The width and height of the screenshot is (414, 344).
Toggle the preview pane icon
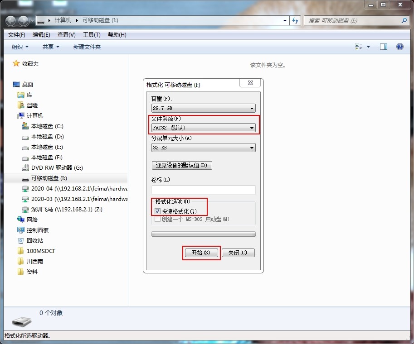click(x=383, y=47)
